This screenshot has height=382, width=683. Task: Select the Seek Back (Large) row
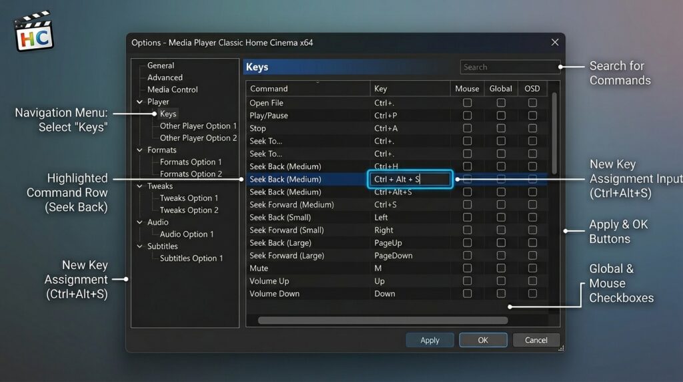click(x=396, y=243)
